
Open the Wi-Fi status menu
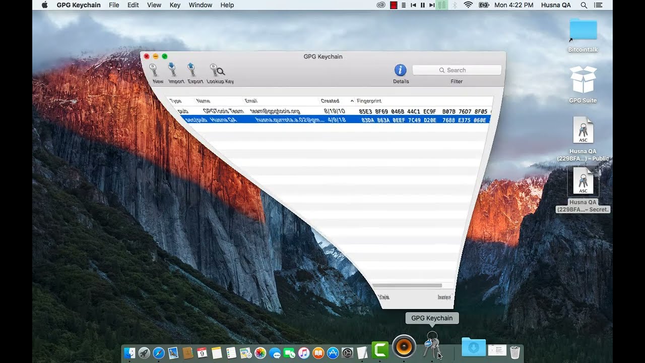468,5
